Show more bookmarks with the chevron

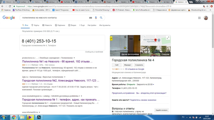(x=210, y=10)
